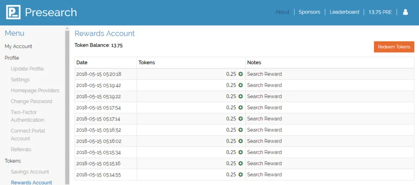Click plus icon in 05:19:42 row
The width and height of the screenshot is (419, 185).
[x=240, y=85]
